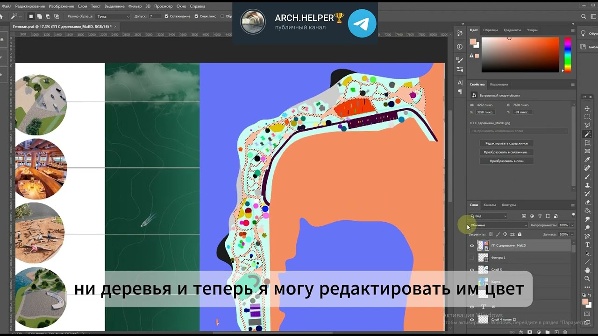Select the Horizontal Type tool
This screenshot has height=336, width=598.
(587, 245)
